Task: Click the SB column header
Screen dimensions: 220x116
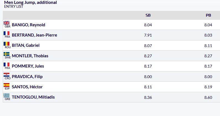Action: [x=148, y=15]
